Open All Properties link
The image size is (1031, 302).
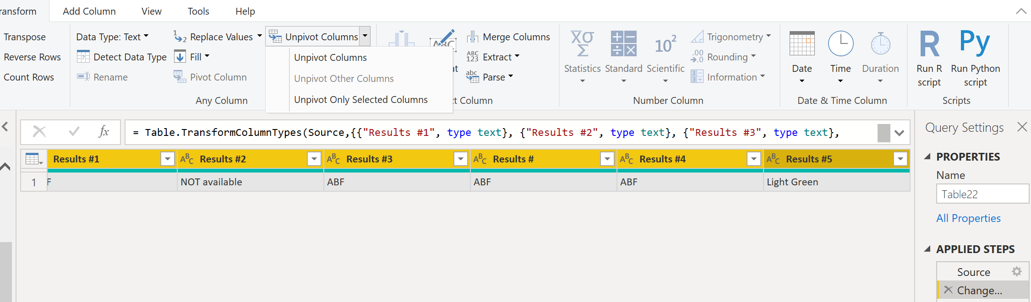[x=968, y=218]
